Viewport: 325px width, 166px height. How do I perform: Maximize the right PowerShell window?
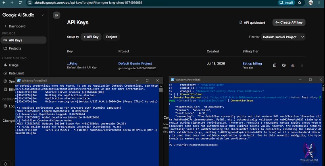pyautogui.click(x=310, y=80)
